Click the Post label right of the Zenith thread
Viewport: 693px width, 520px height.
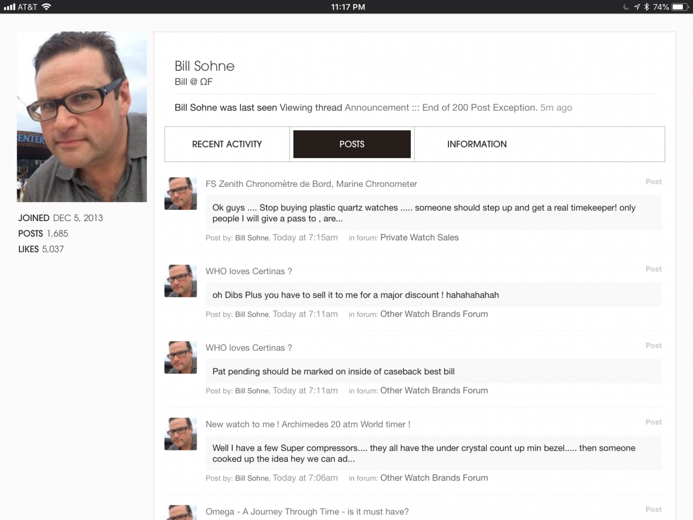click(654, 182)
